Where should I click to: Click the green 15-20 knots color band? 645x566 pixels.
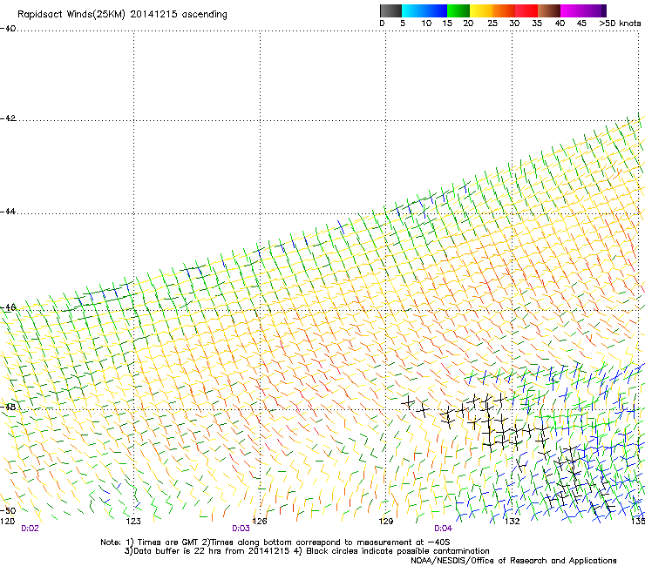coord(458,10)
